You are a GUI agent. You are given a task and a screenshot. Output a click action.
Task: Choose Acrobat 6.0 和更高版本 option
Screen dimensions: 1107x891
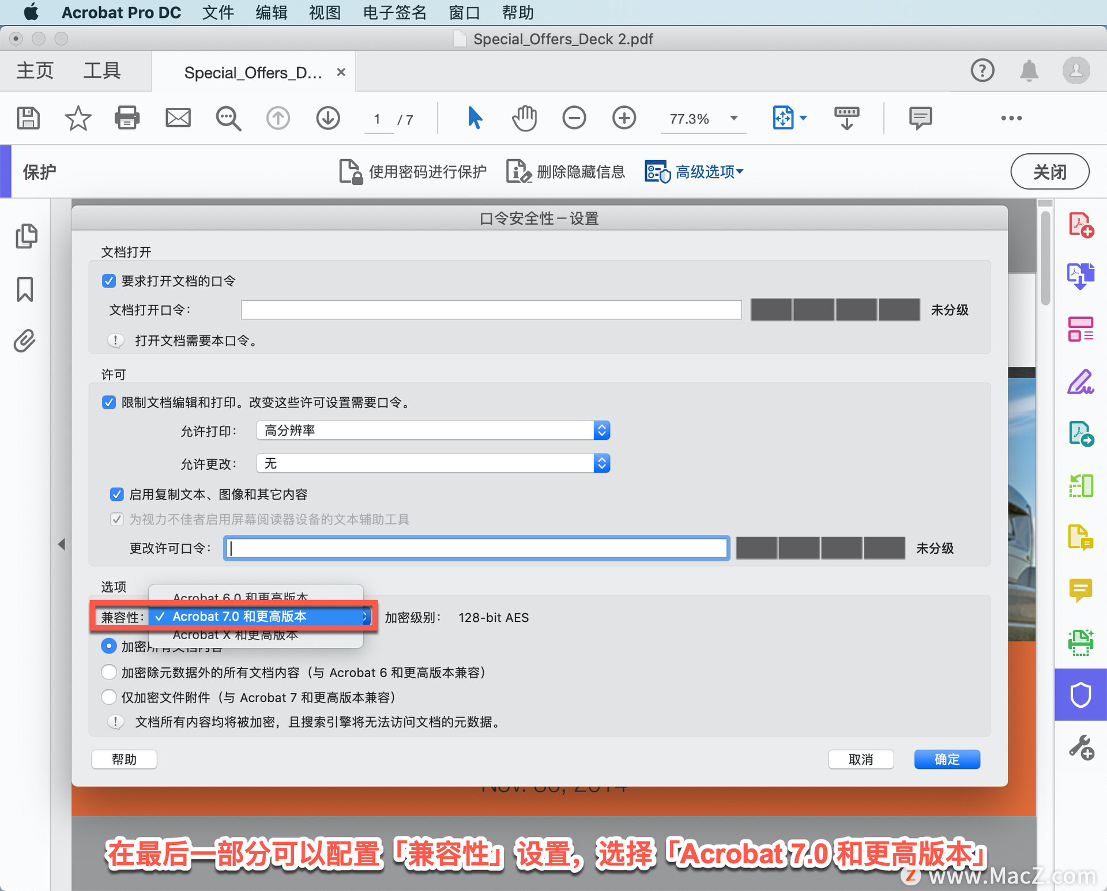click(x=256, y=597)
